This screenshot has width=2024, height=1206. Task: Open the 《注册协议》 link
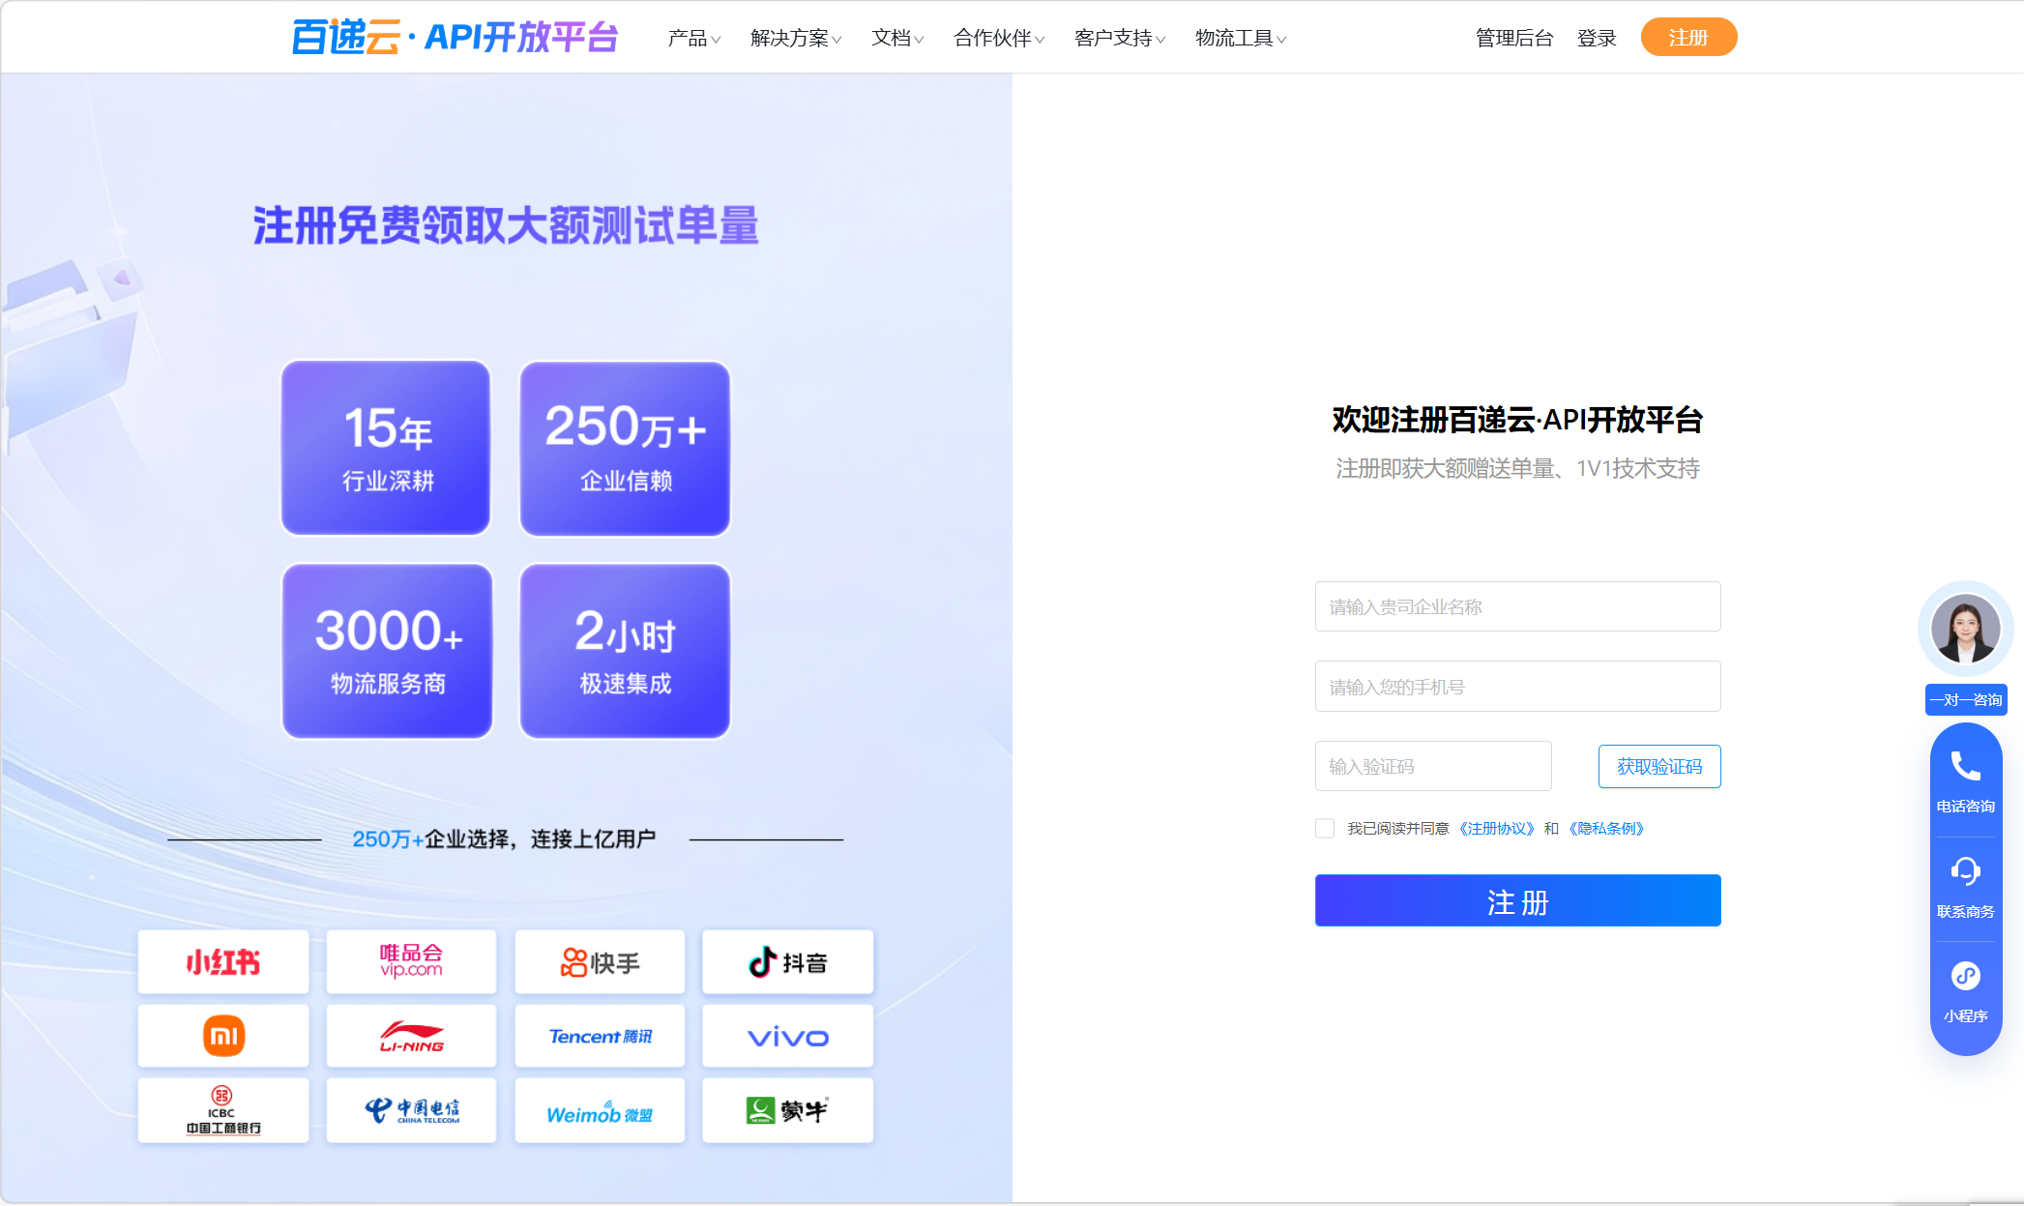pos(1496,829)
